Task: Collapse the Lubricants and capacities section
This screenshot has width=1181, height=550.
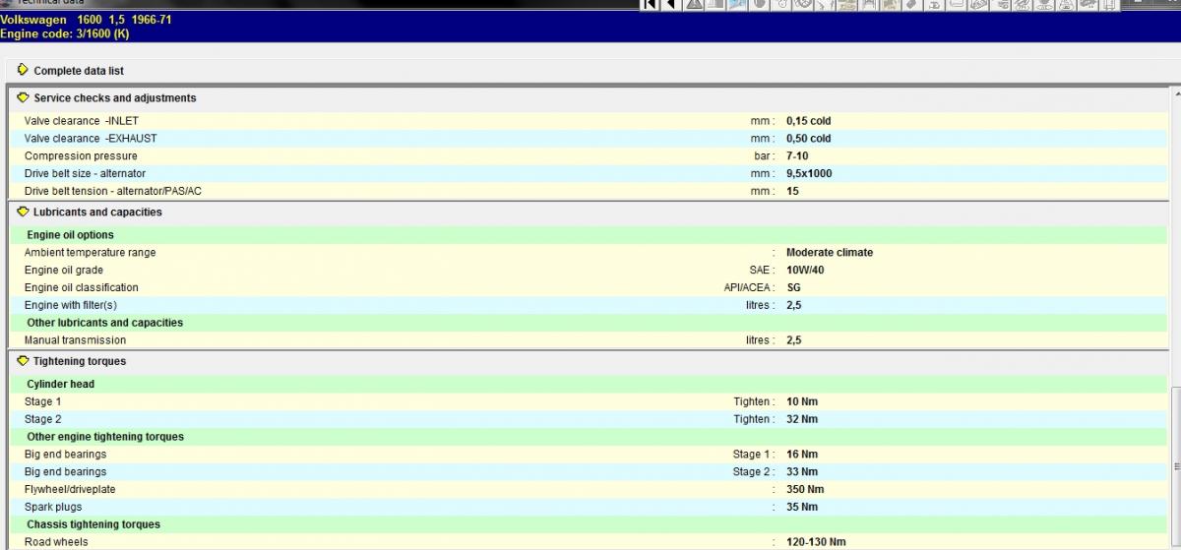Action: tap(97, 213)
